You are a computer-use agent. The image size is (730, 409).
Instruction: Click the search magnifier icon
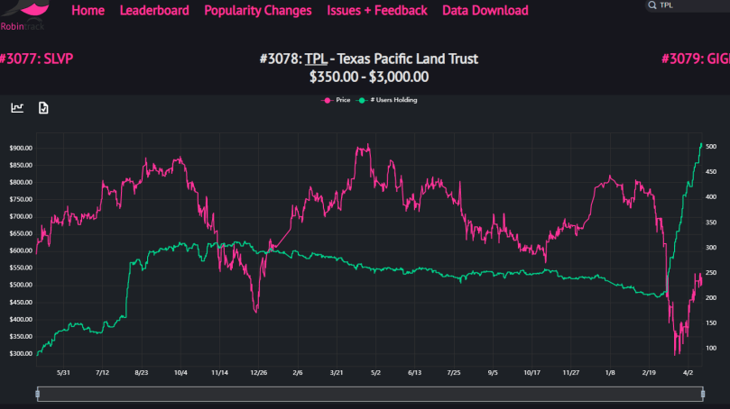point(652,5)
